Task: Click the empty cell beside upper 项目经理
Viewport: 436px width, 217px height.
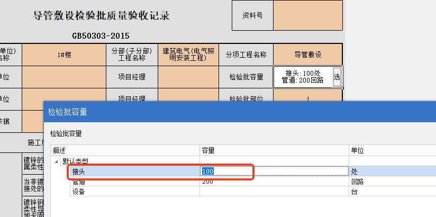Action: pyautogui.click(x=188, y=77)
